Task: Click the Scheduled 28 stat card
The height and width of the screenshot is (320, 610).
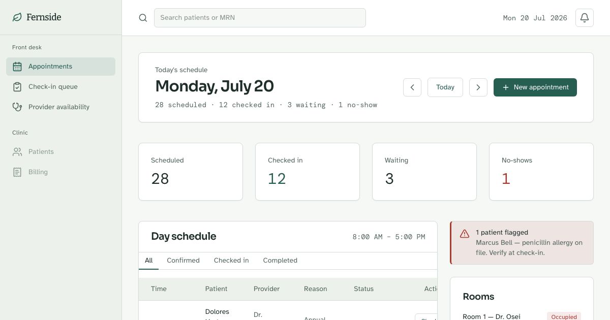Action: [x=191, y=172]
